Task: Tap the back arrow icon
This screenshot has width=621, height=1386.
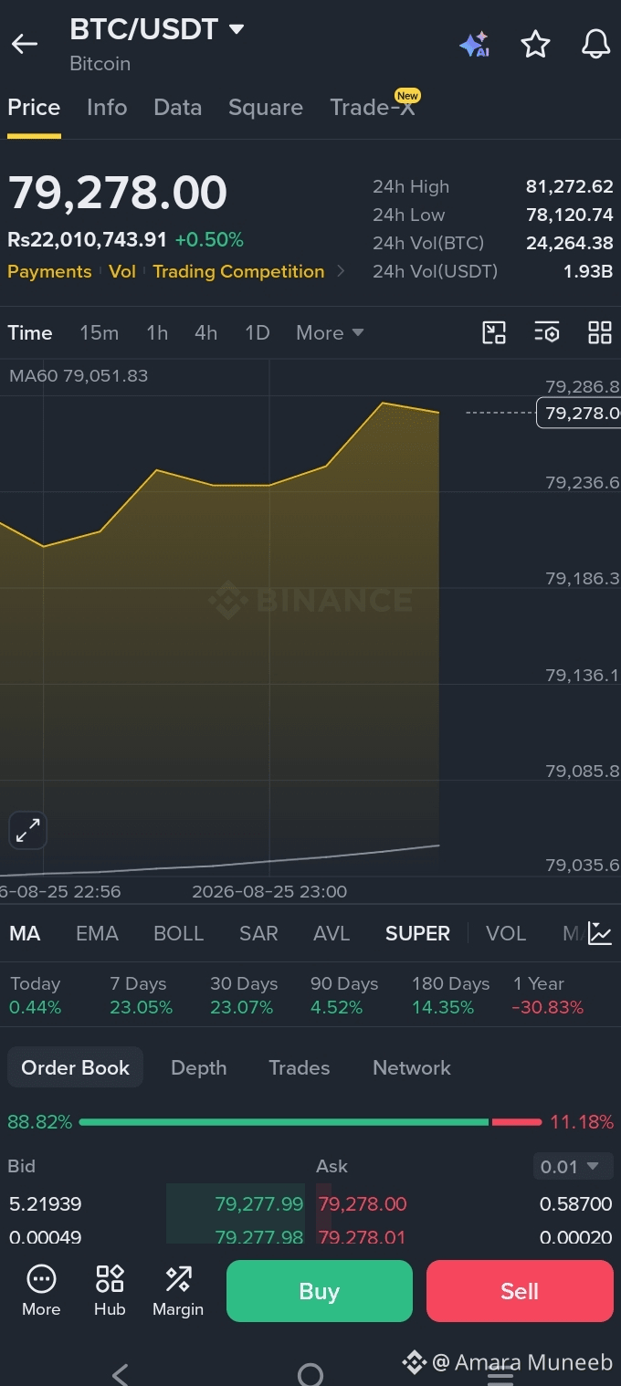Action: click(x=25, y=44)
